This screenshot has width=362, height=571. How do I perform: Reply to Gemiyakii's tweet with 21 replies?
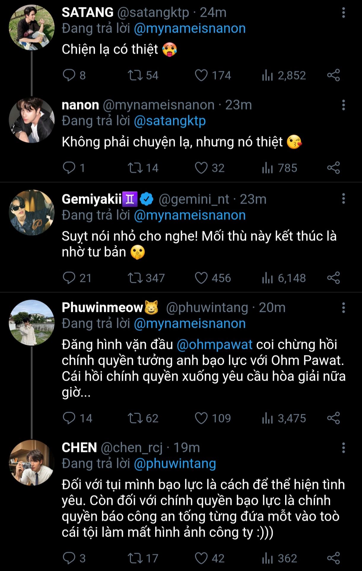click(x=69, y=278)
